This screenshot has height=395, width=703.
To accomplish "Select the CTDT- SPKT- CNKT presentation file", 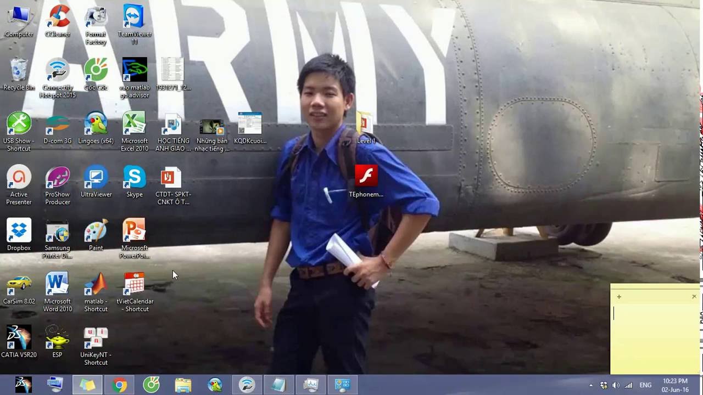I will pyautogui.click(x=172, y=185).
